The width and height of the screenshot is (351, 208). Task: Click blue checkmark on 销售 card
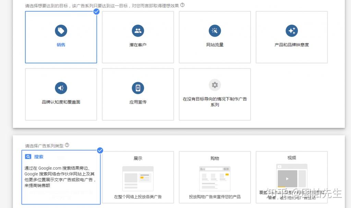point(96,11)
